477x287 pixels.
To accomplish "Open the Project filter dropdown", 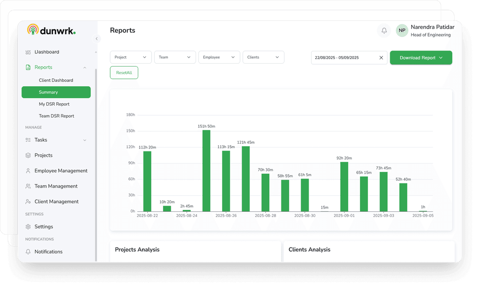I will coord(130,57).
